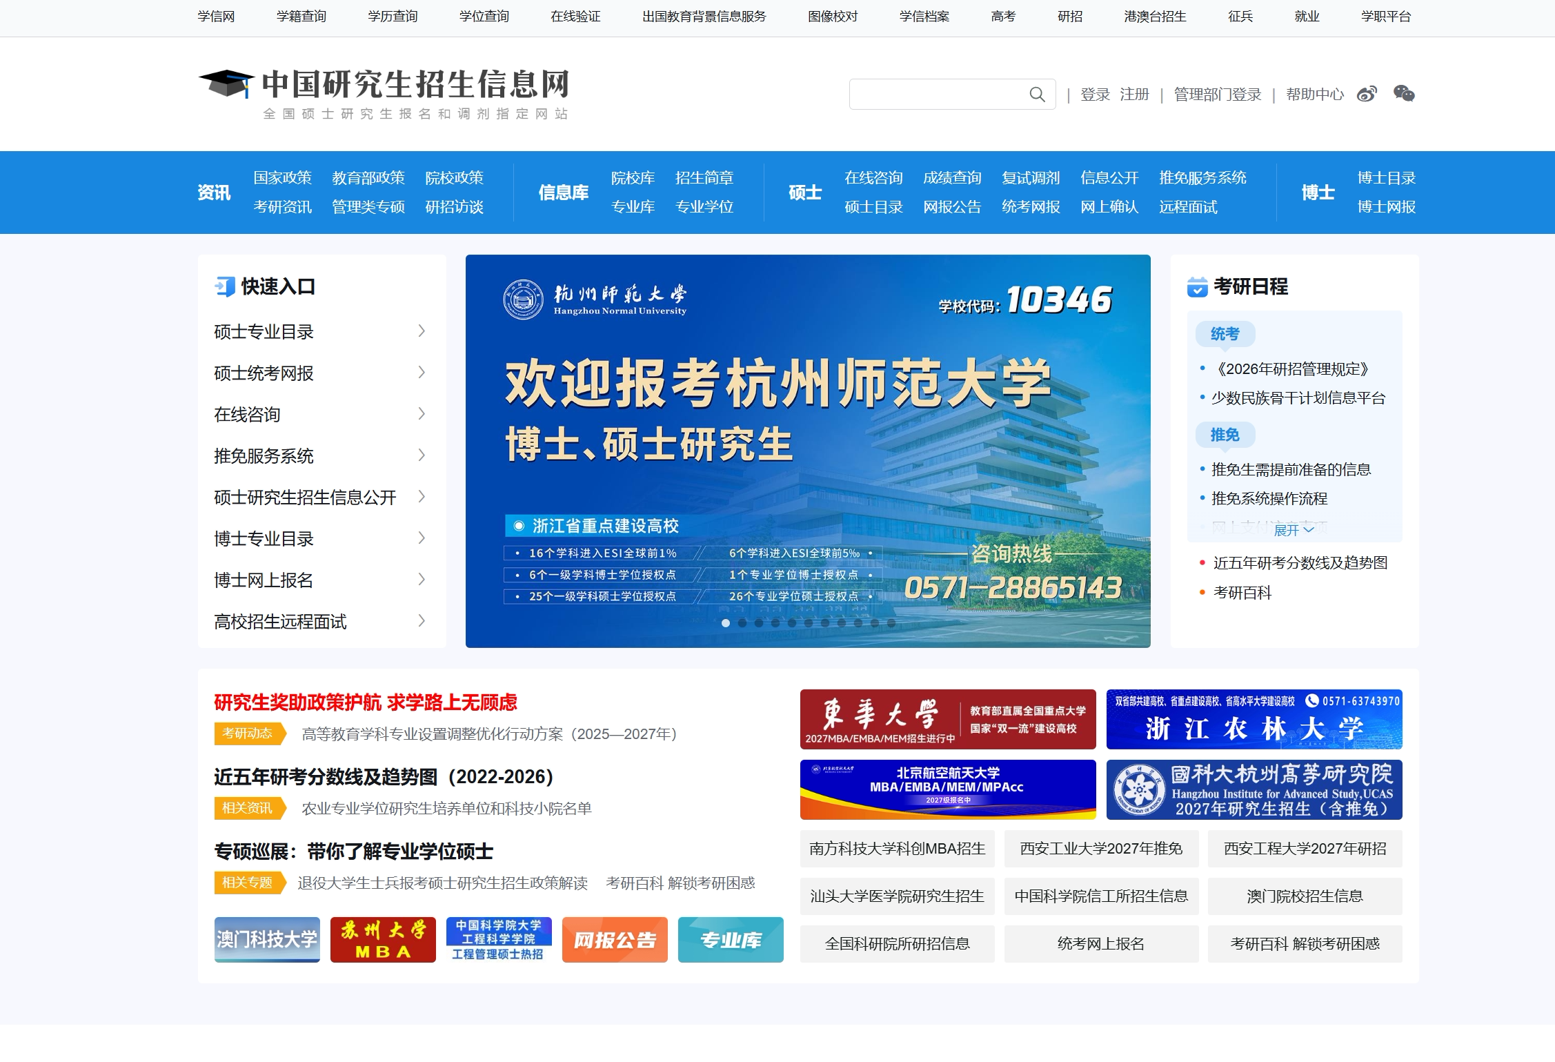Click 中国科学院大学工程科学学院 thumbnail
The width and height of the screenshot is (1555, 1062).
tap(499, 940)
